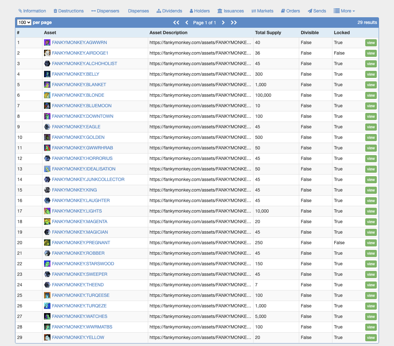Click the FANKYMONKEY.BLONDE asset icon
The image size is (394, 346).
pos(47,95)
